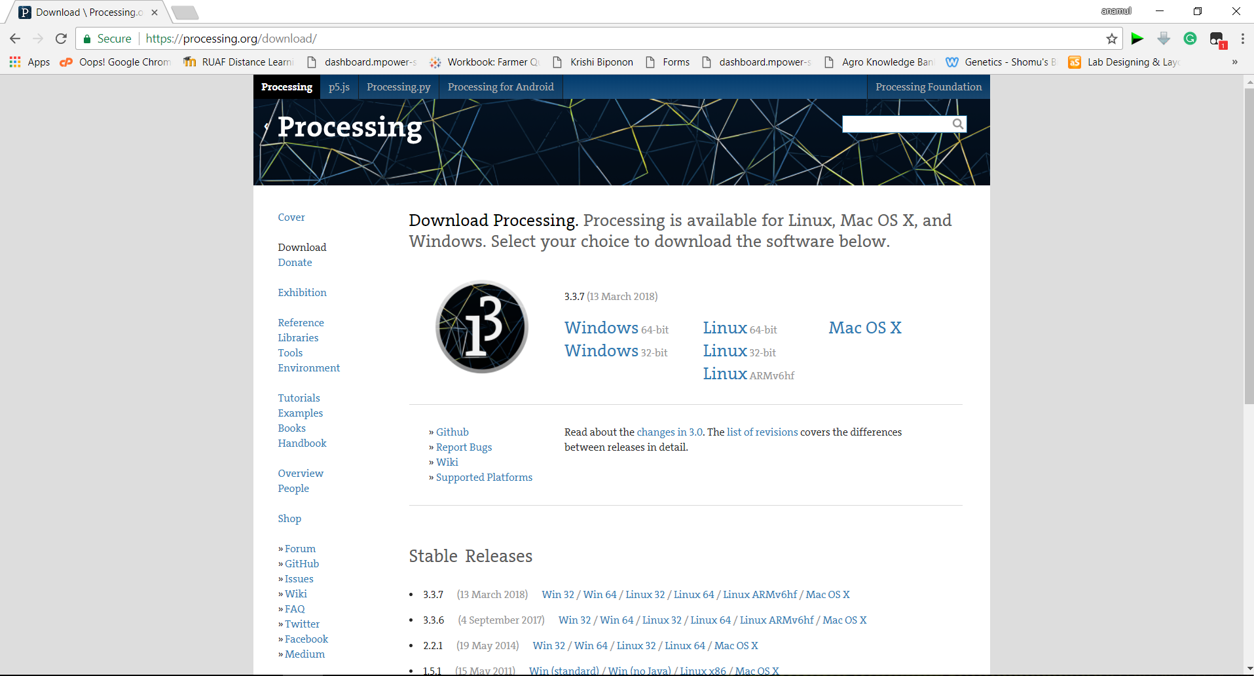Click the green secure padlock icon
Viewport: 1254px width, 676px height.
86,39
